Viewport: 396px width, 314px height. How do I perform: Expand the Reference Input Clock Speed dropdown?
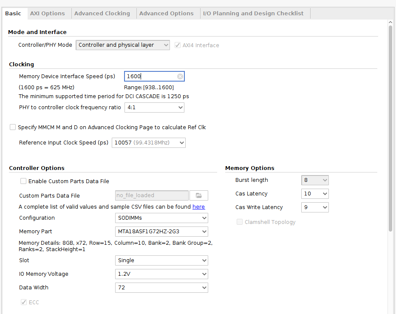pos(149,142)
